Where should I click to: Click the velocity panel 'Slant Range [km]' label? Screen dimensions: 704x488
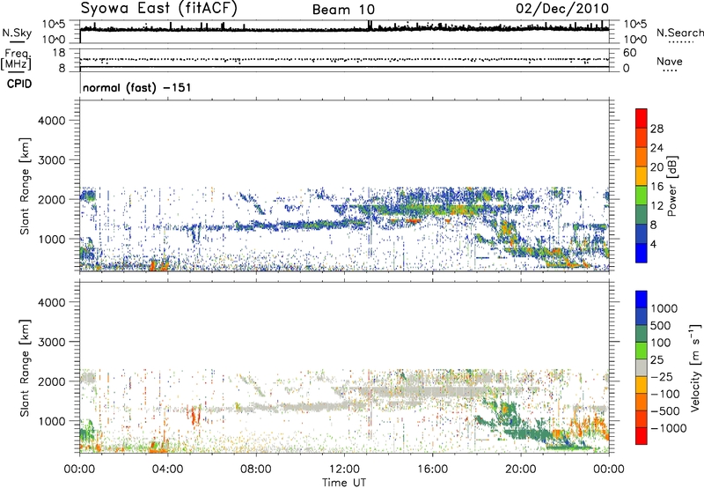coord(25,368)
